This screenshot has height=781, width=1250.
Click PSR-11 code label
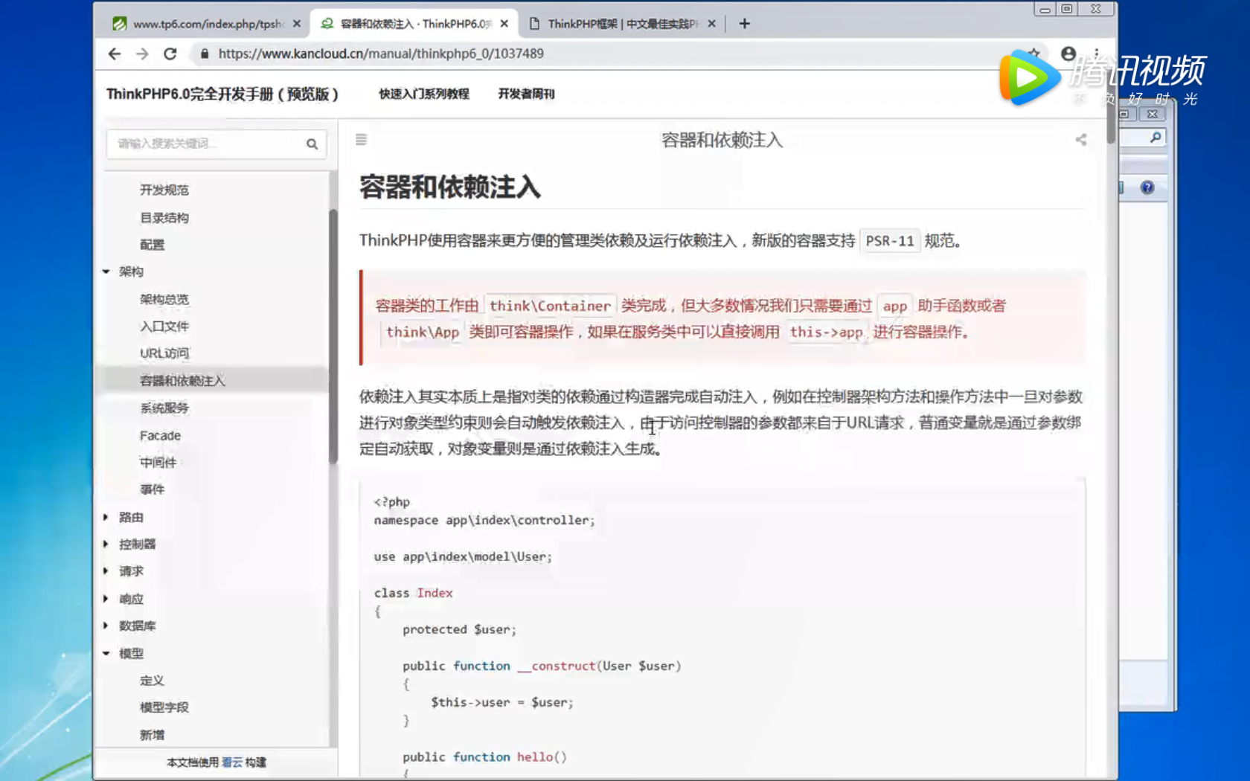(x=889, y=241)
